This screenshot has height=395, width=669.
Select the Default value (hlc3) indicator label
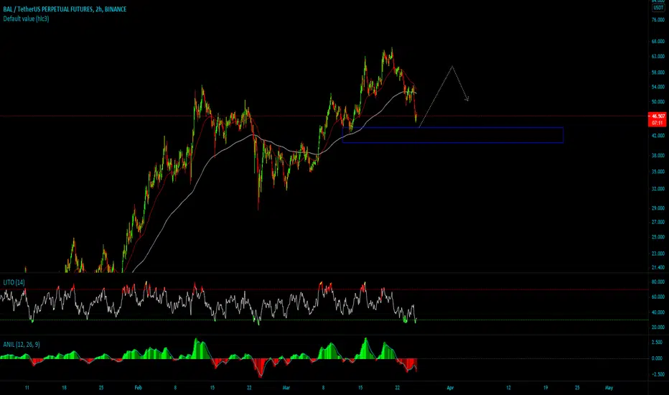[x=26, y=19]
